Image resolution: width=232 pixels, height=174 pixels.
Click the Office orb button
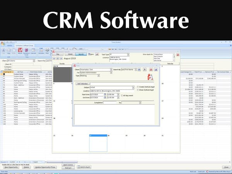(x=3, y=44)
